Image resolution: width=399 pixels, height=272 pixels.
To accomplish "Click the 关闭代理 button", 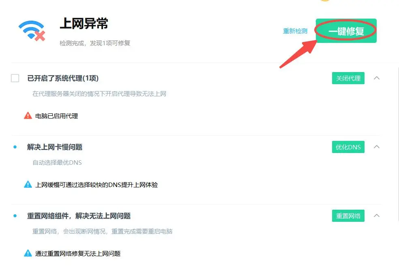I will (348, 78).
